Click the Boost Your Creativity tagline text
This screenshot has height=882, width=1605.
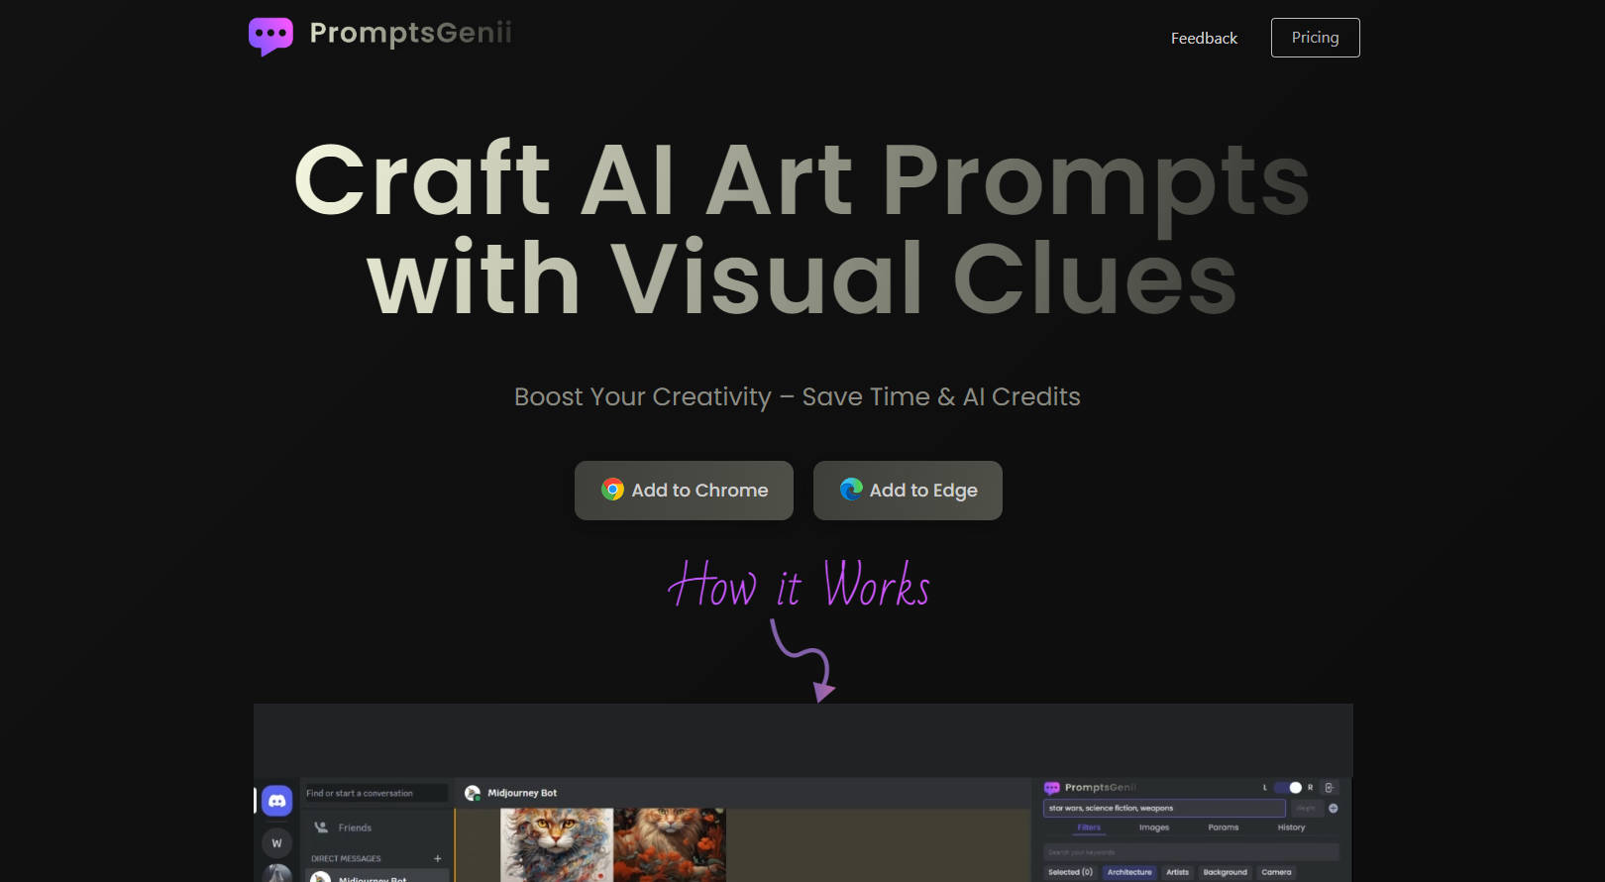tap(798, 397)
